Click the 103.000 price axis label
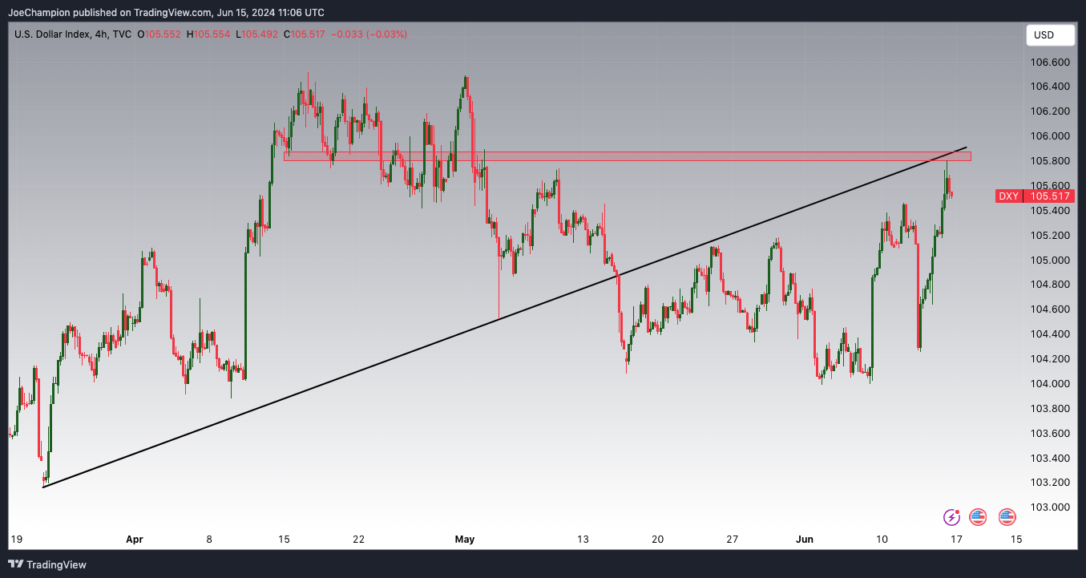This screenshot has width=1086, height=578. click(x=1050, y=507)
